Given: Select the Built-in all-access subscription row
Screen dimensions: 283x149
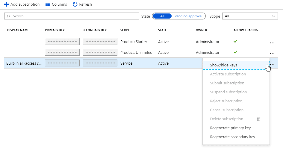Looking at the screenshot, I should [24, 63].
